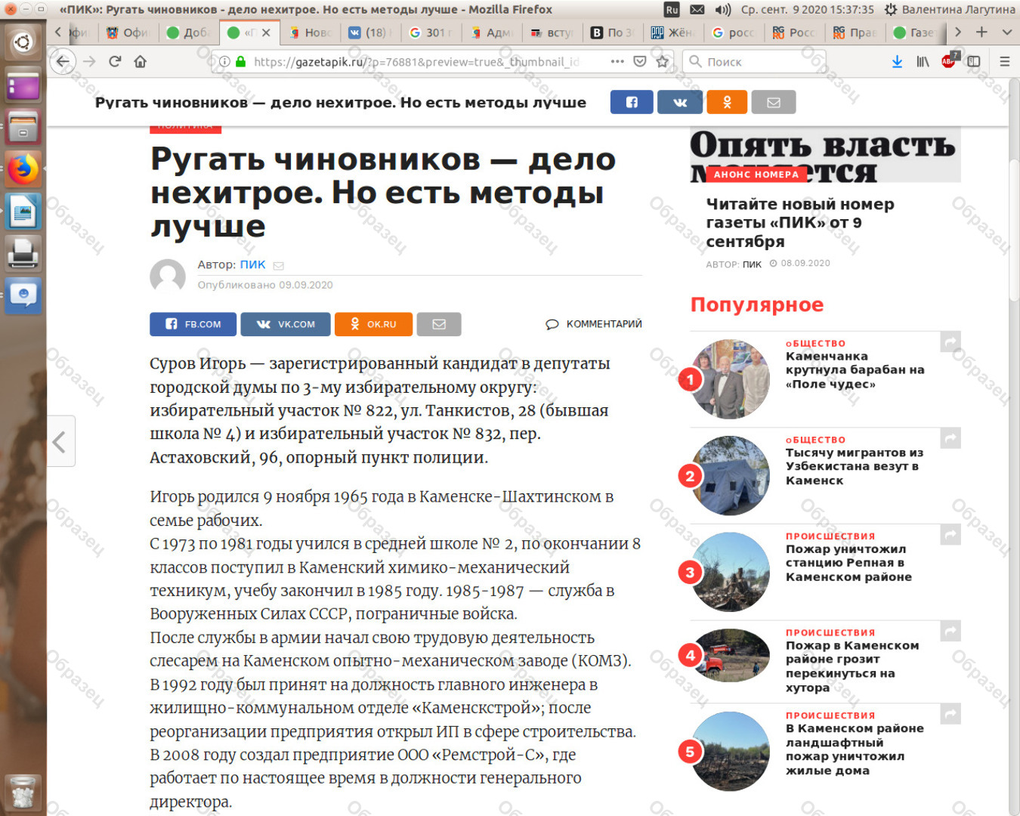
Task: Switch to the 'Адм' tab
Action: (x=492, y=32)
